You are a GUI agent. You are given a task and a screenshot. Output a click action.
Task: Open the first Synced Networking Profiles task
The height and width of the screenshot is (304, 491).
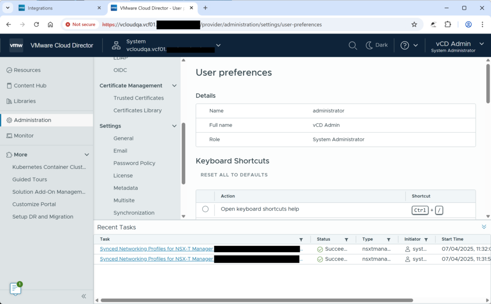156,248
